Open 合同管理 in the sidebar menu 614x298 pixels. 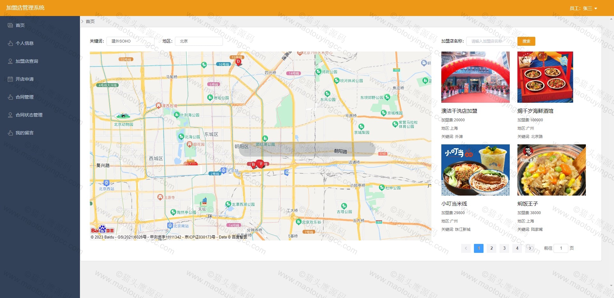pyautogui.click(x=40, y=97)
